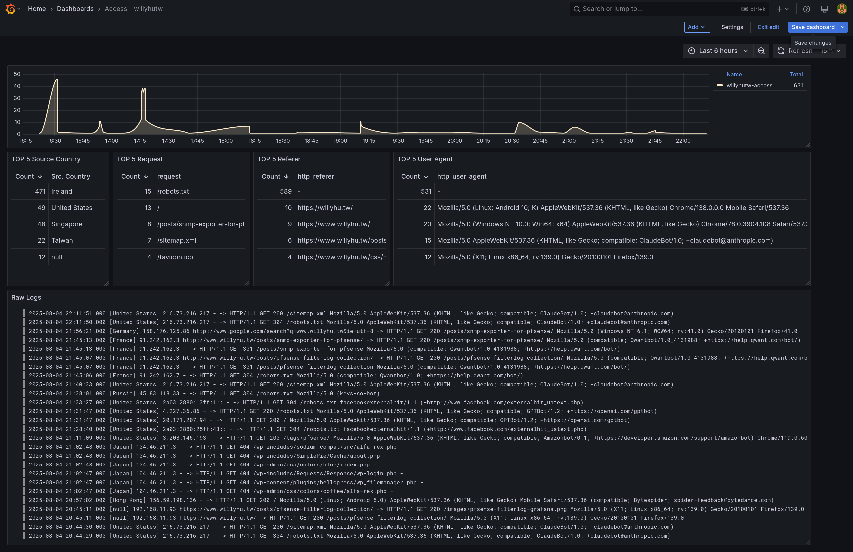
Task: Sort Request table by Count arrow
Action: (146, 176)
